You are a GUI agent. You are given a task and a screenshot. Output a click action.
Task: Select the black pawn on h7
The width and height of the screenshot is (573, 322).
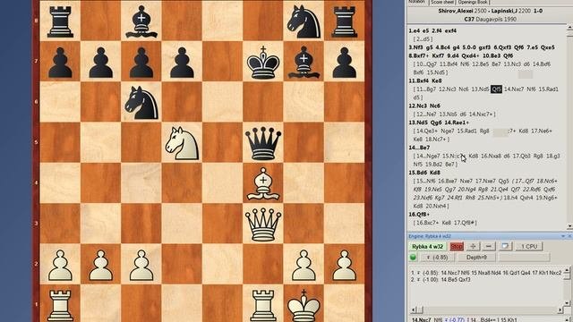point(344,63)
